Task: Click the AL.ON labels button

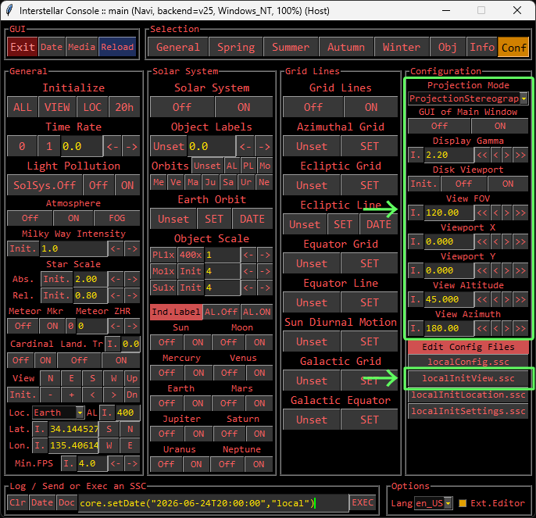Action: coord(257,312)
